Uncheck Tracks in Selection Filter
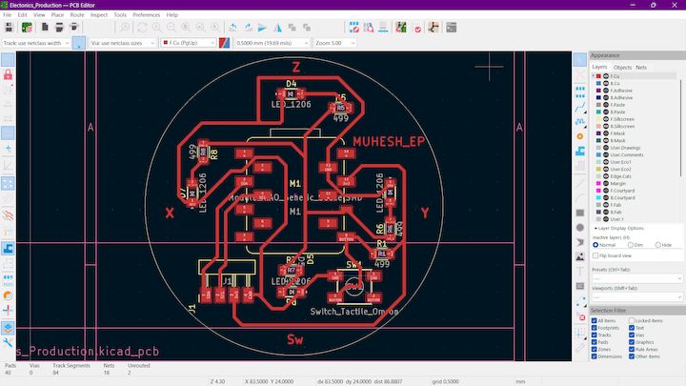Viewport: 686px width, 386px height. tap(595, 335)
